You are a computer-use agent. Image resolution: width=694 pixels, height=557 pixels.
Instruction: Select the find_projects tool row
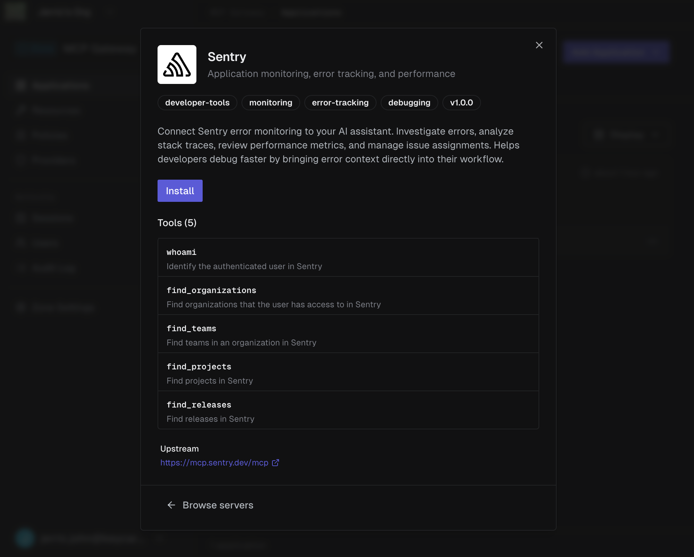348,372
